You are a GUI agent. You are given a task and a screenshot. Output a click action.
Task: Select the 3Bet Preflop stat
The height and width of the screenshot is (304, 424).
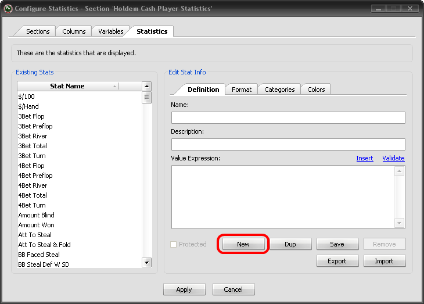click(x=35, y=126)
